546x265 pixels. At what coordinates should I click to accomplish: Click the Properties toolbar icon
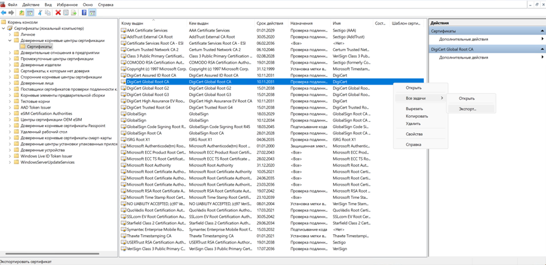pyautogui.click(x=66, y=12)
